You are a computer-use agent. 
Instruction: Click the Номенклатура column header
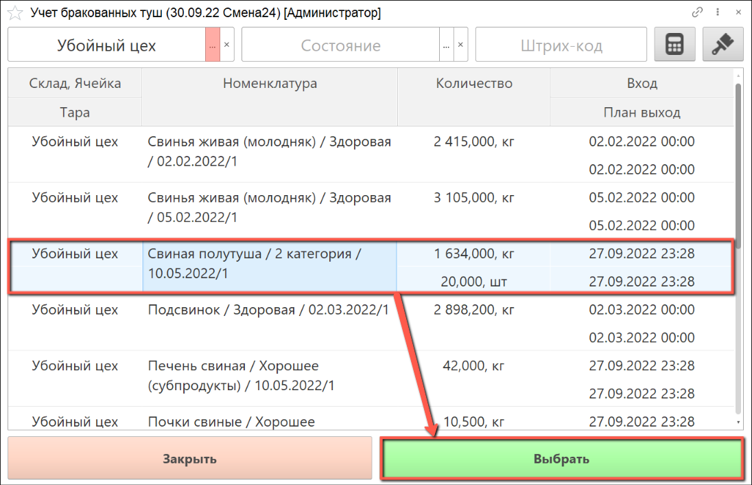tap(270, 84)
